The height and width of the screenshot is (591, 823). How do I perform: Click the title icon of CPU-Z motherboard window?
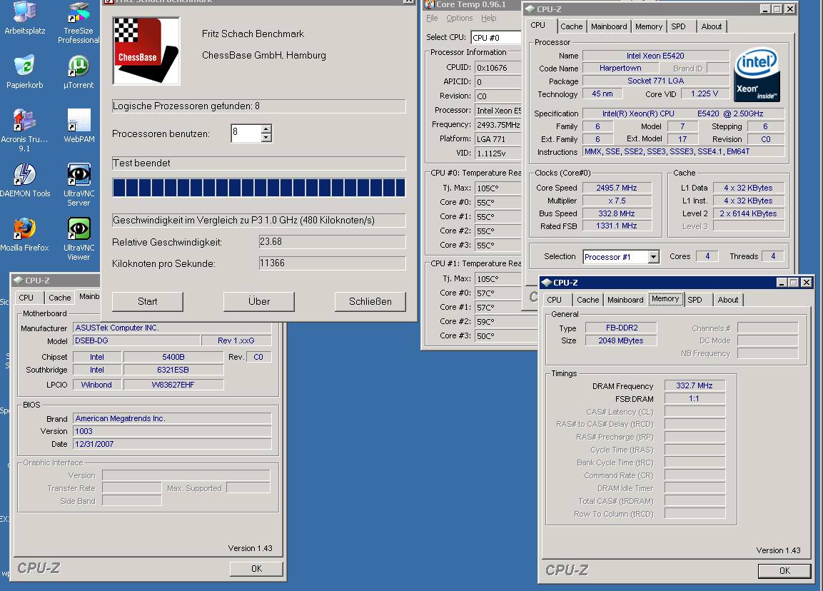(19, 281)
